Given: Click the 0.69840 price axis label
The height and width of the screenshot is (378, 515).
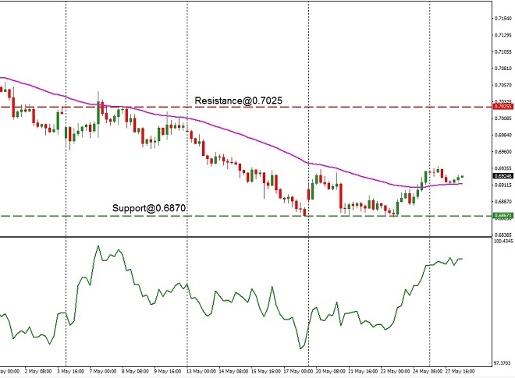Looking at the screenshot, I should (503, 135).
